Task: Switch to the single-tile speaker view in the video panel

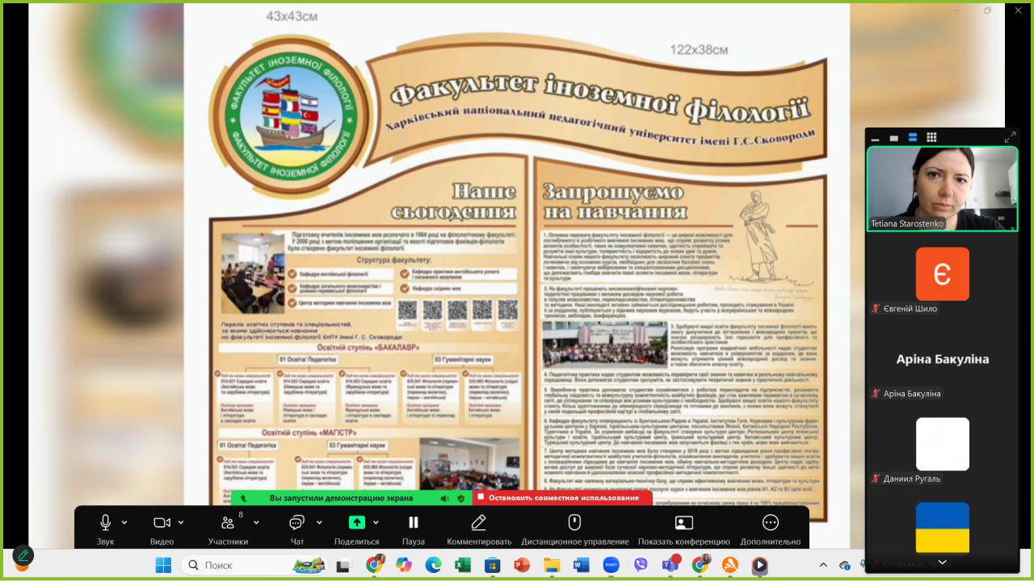Action: pyautogui.click(x=894, y=138)
